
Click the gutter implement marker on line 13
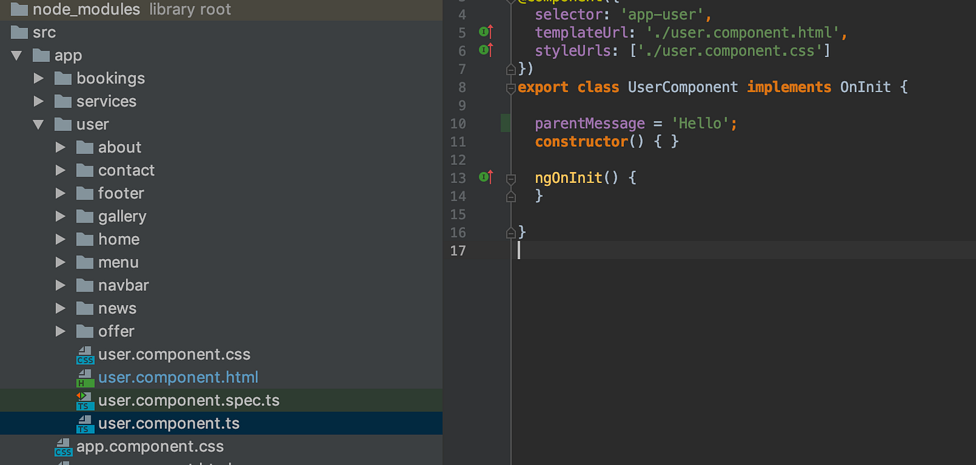486,178
